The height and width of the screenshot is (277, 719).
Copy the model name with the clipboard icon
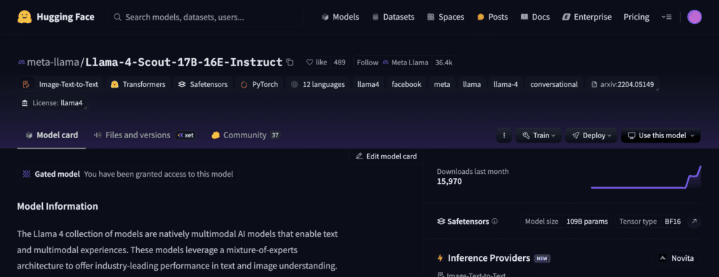290,62
